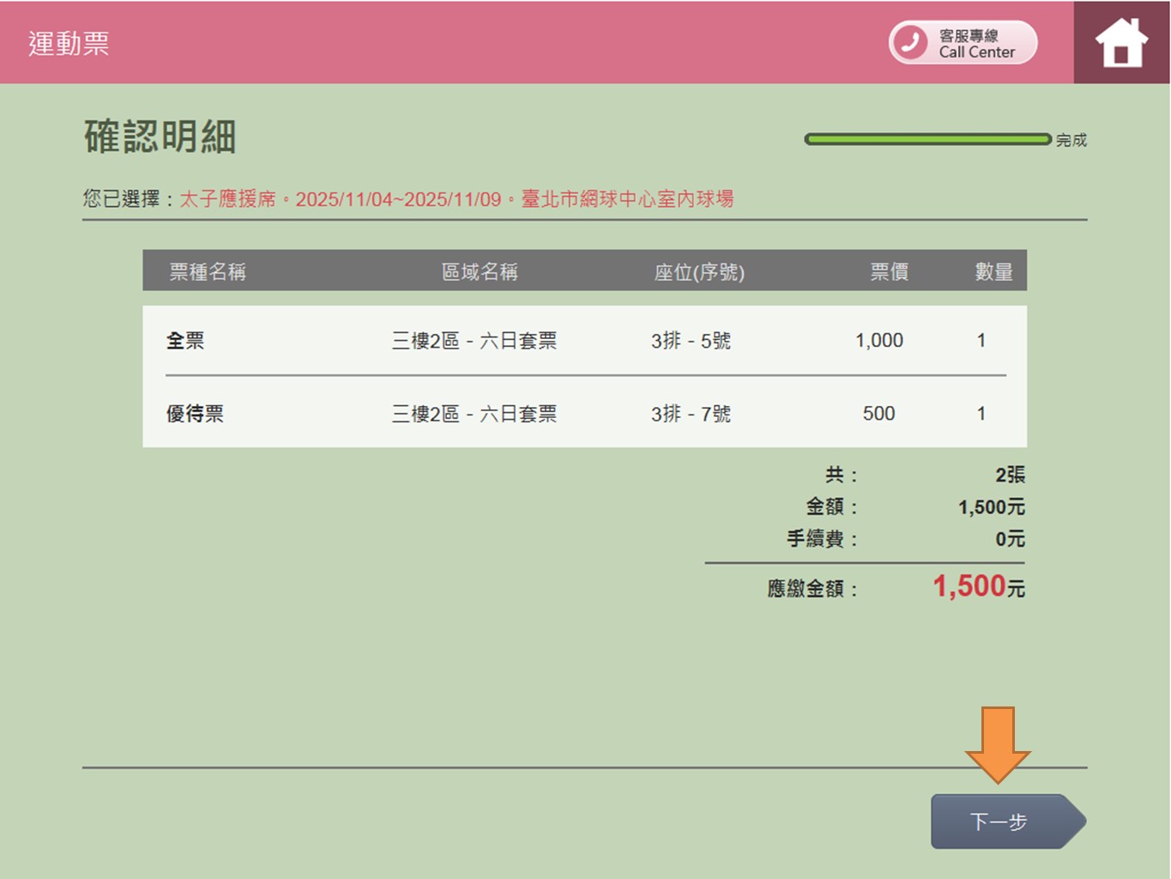Click the 票種名稱 column header
The width and height of the screenshot is (1171, 879).
coord(208,272)
